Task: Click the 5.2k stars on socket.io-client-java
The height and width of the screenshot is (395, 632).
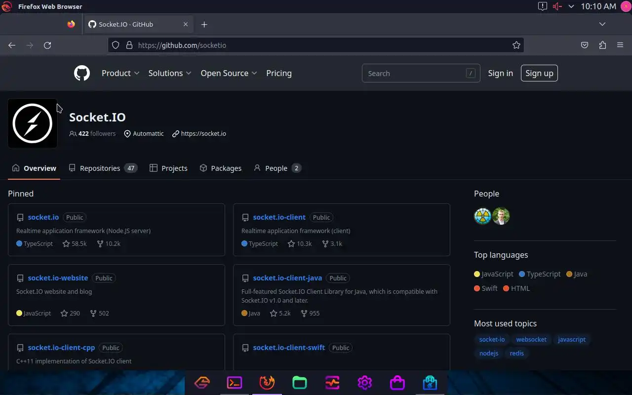Action: point(280,313)
